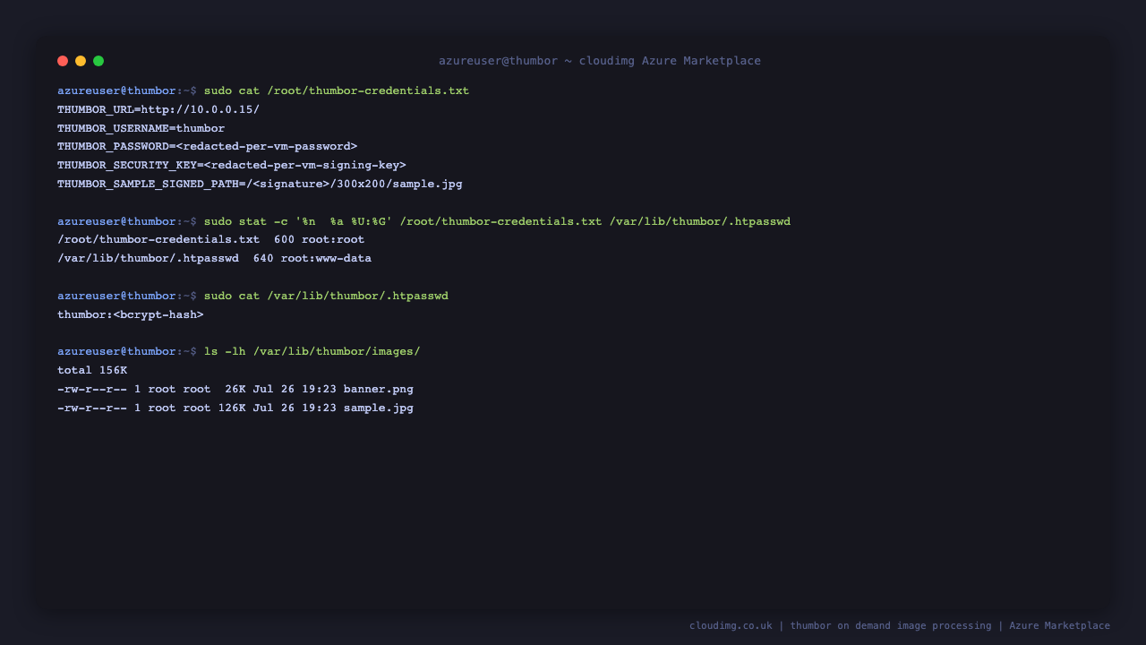Click the command 'ls -lh /var/lib/thumbor/images/'
The image size is (1146, 645).
coord(312,352)
